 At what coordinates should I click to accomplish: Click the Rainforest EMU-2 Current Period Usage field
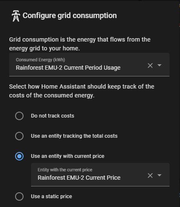coord(89,65)
